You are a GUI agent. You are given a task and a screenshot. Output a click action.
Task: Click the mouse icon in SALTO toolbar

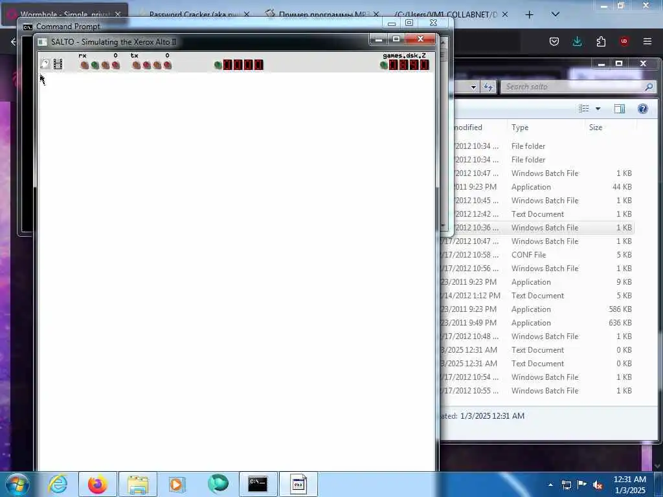click(45, 64)
